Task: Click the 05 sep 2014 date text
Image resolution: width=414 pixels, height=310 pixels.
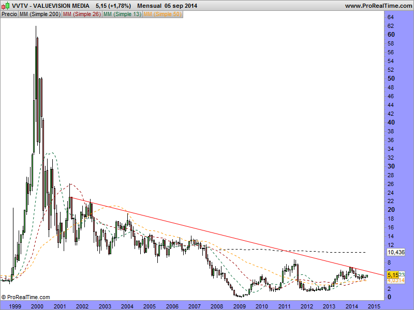Action: [181, 6]
